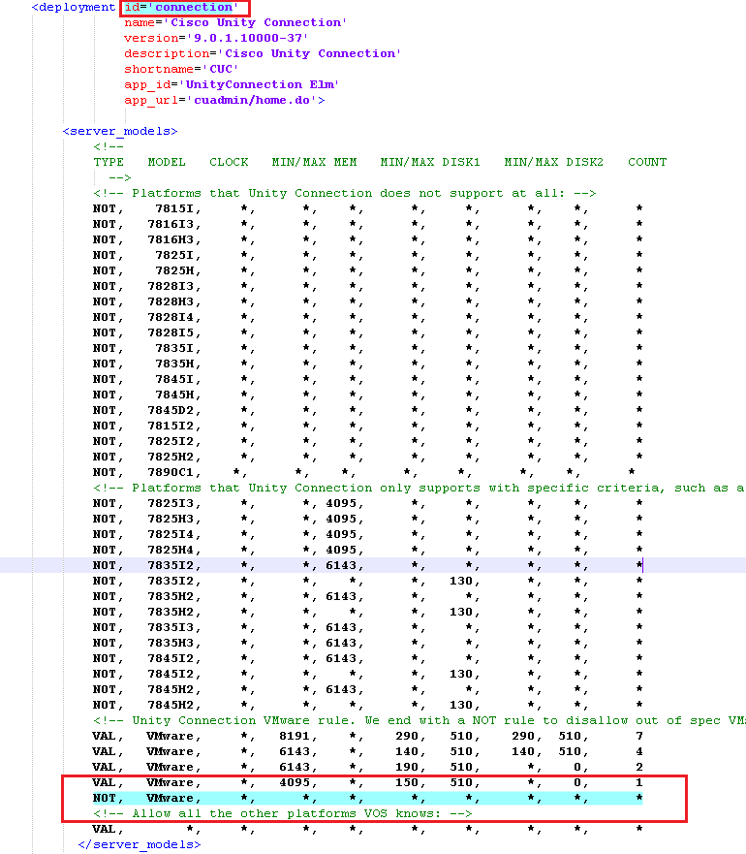Click the 130 value in the 7845H2 row

click(461, 706)
